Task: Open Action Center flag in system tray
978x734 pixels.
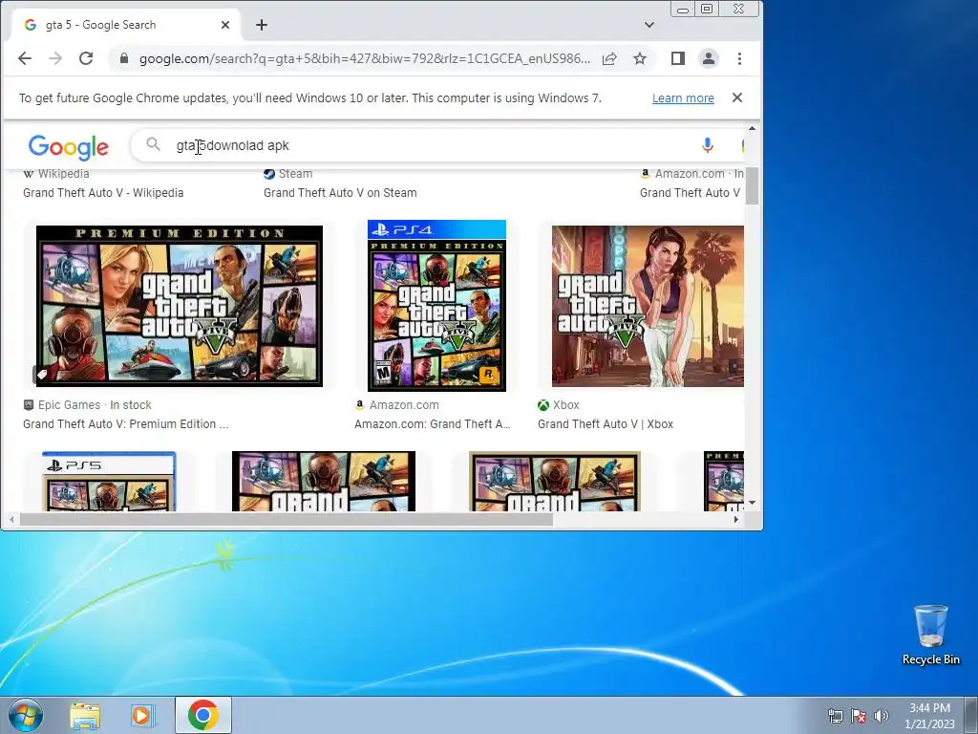Action: [x=859, y=715]
